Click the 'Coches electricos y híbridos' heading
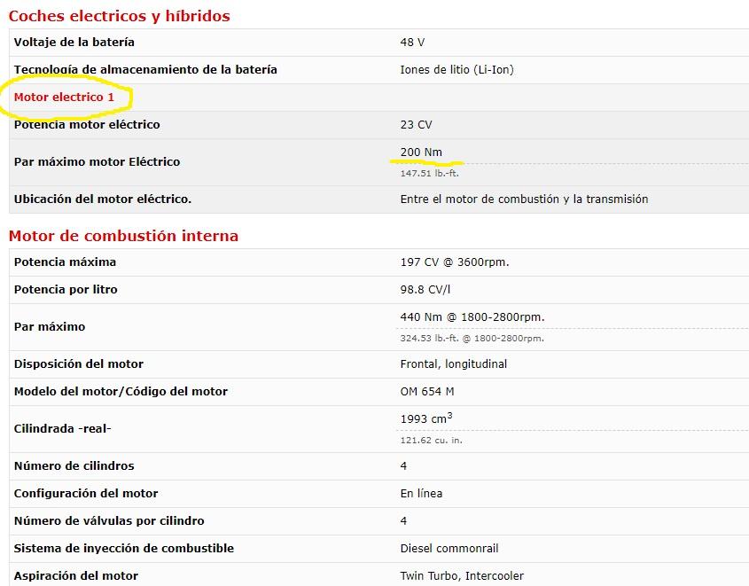Image resolution: width=749 pixels, height=586 pixels. (120, 16)
